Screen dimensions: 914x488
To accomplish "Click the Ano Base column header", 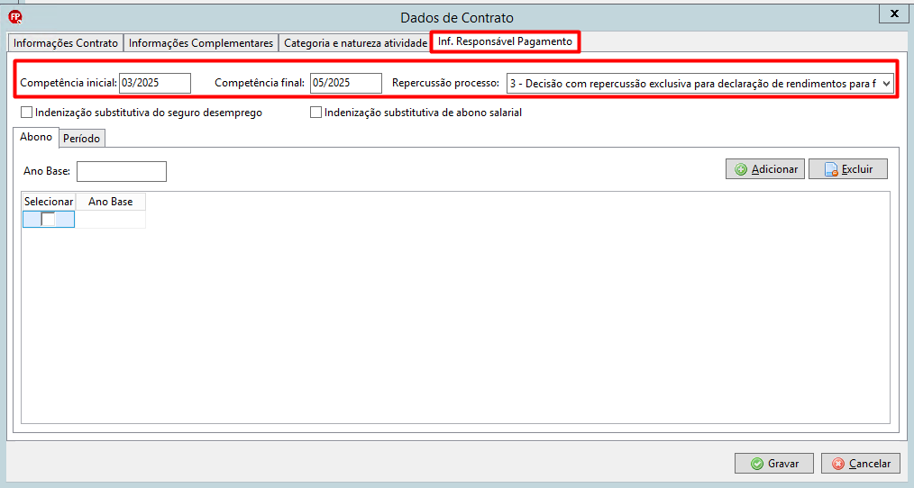I will [111, 202].
